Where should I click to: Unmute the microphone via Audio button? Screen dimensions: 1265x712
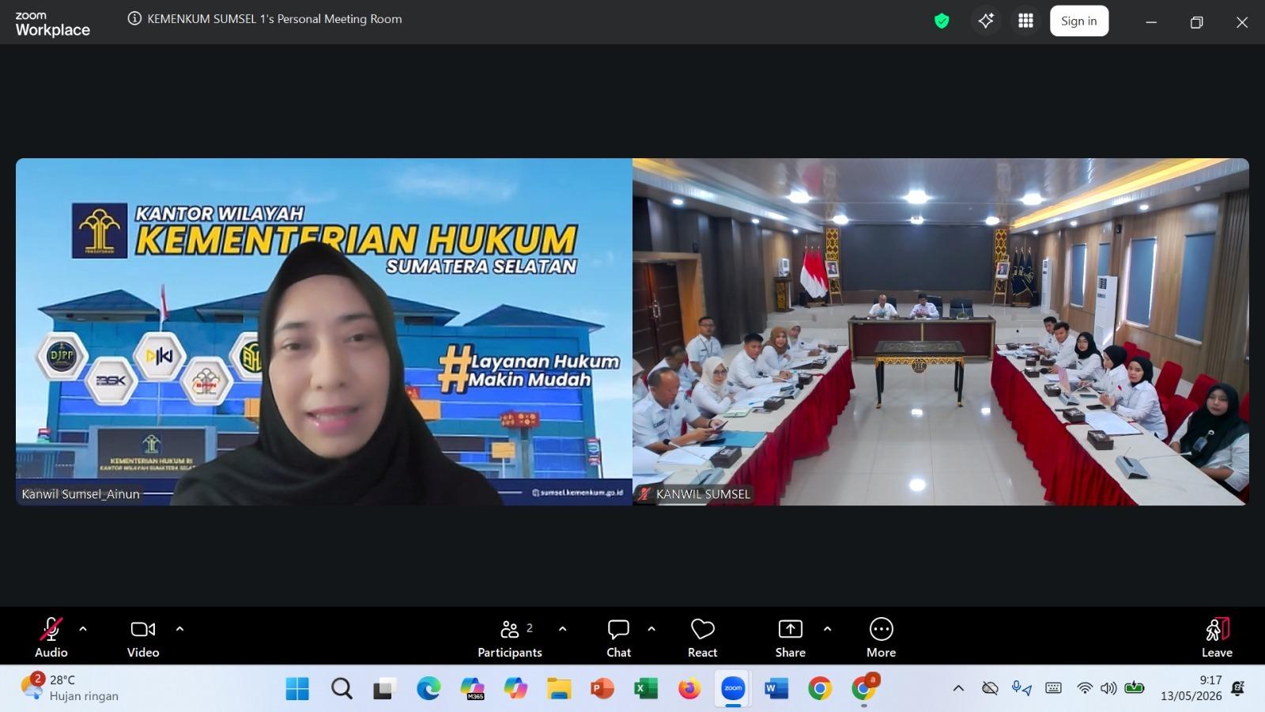pyautogui.click(x=51, y=637)
